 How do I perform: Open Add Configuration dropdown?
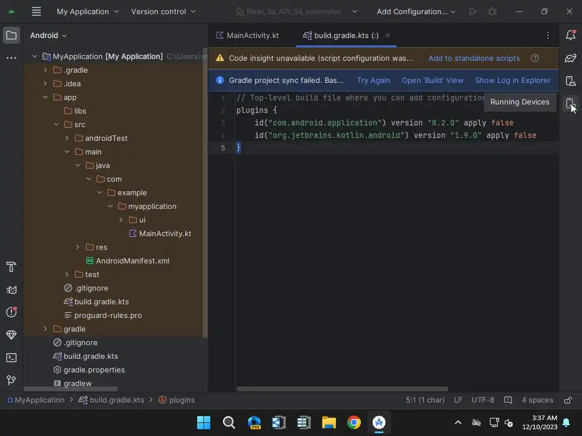(x=415, y=11)
